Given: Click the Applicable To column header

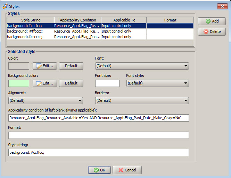Looking at the screenshot, I should click(x=124, y=20).
